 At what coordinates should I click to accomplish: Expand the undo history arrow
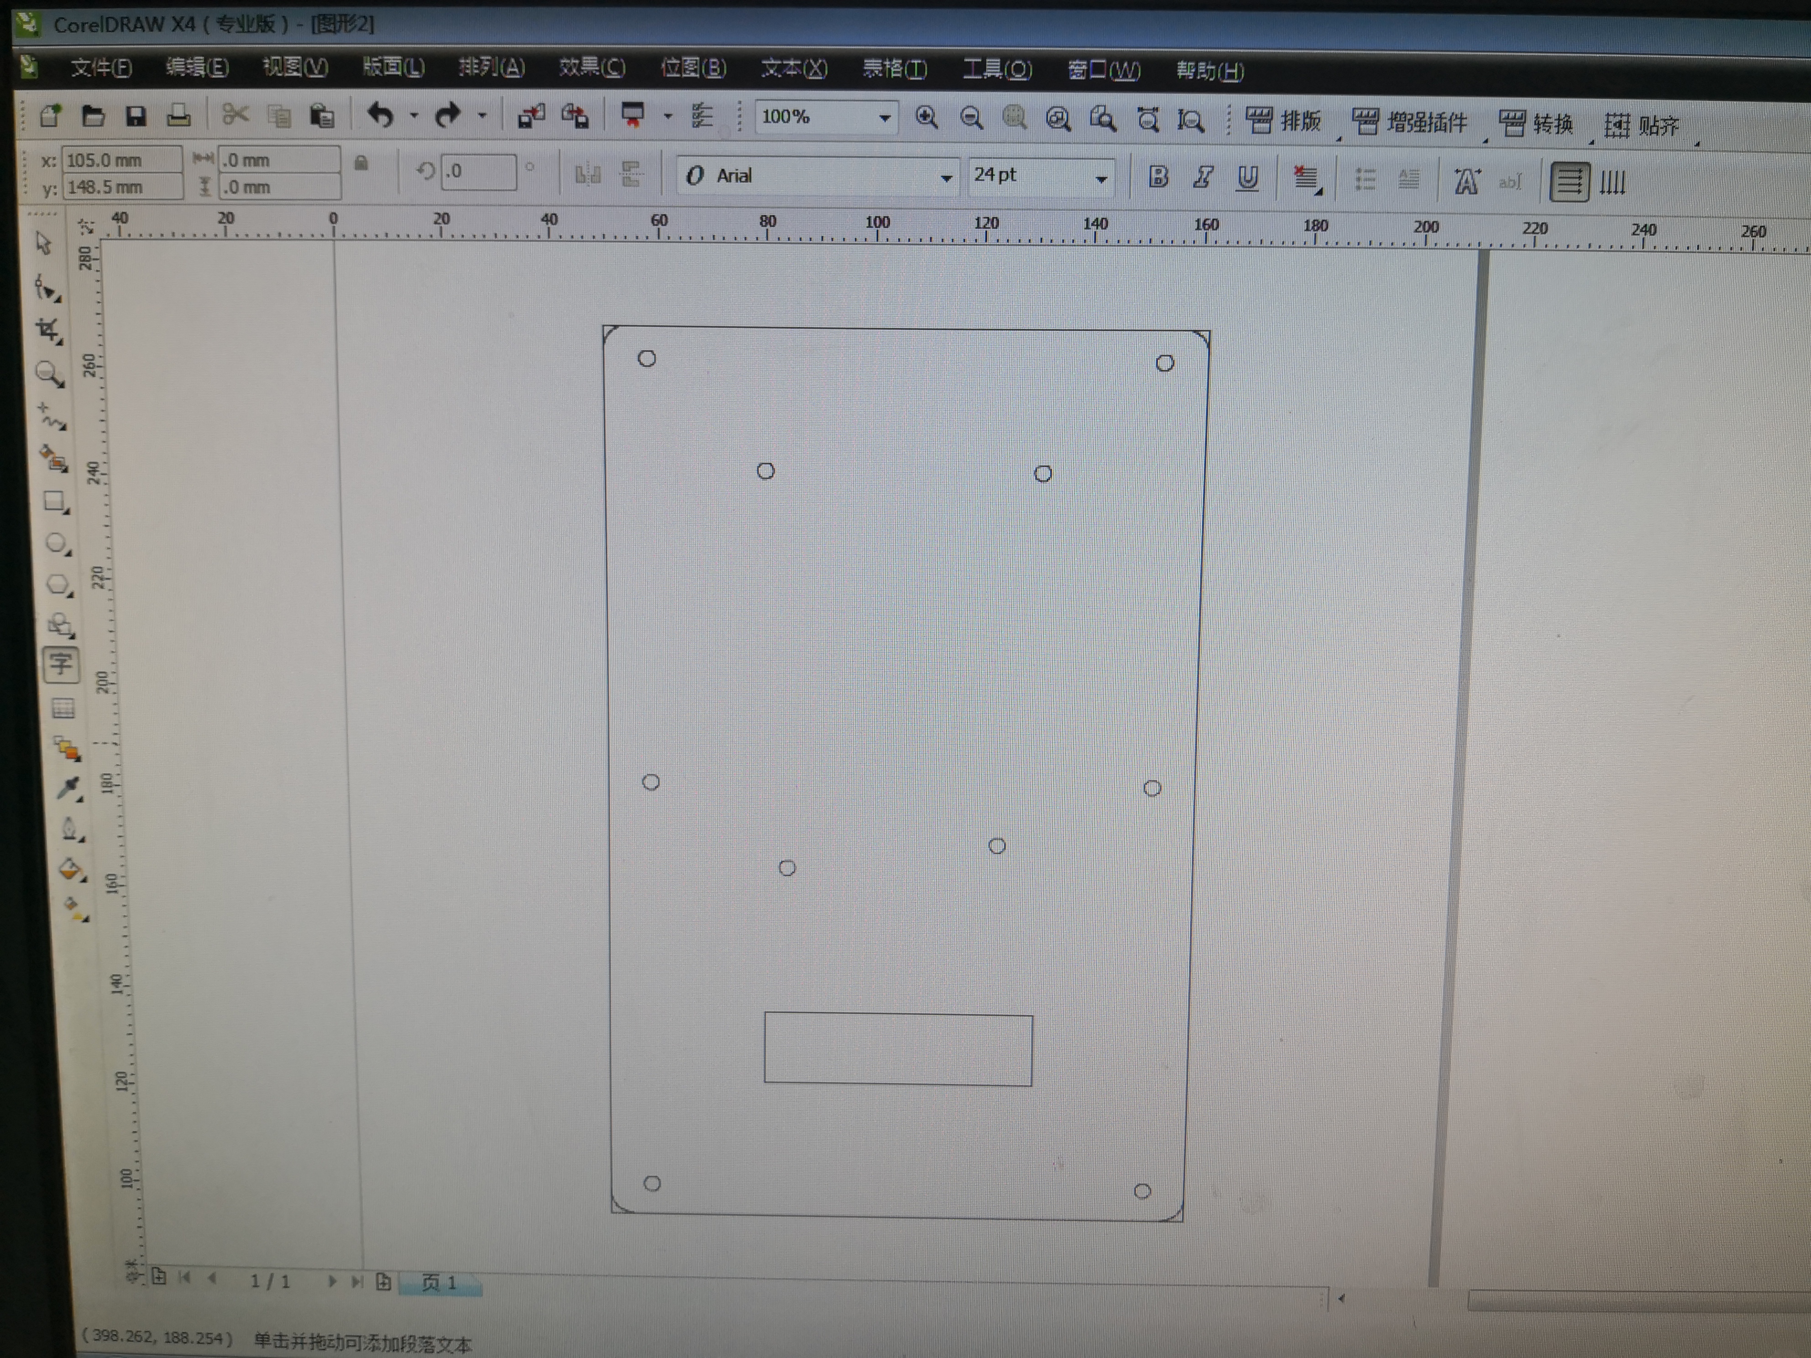click(414, 116)
